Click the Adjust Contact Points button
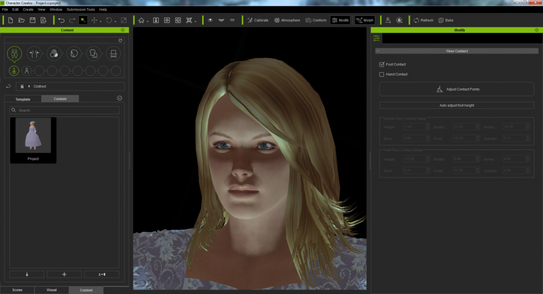 (x=456, y=89)
